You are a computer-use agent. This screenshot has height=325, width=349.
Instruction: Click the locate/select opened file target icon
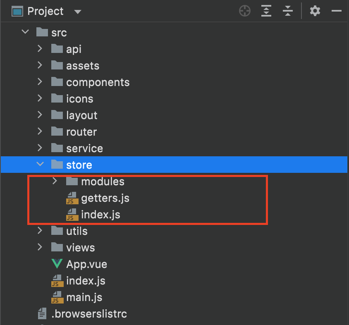coord(245,11)
